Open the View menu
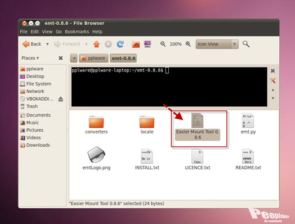Image resolution: width=295 pixels, height=224 pixels. 47,32
